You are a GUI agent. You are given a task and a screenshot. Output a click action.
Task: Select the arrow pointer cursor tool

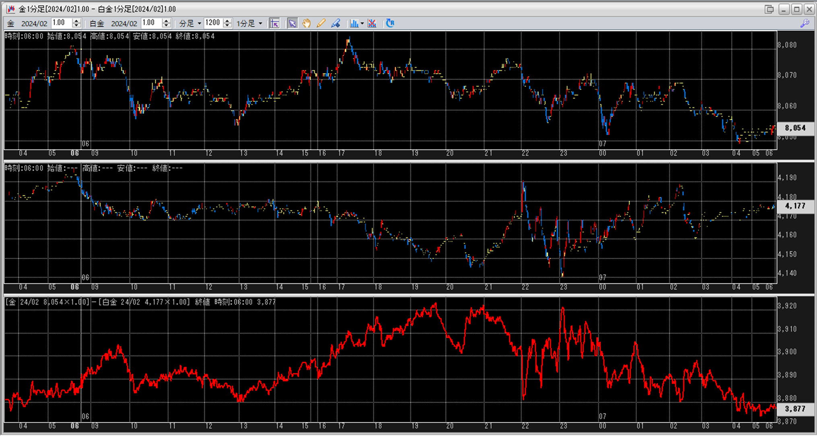(x=292, y=23)
